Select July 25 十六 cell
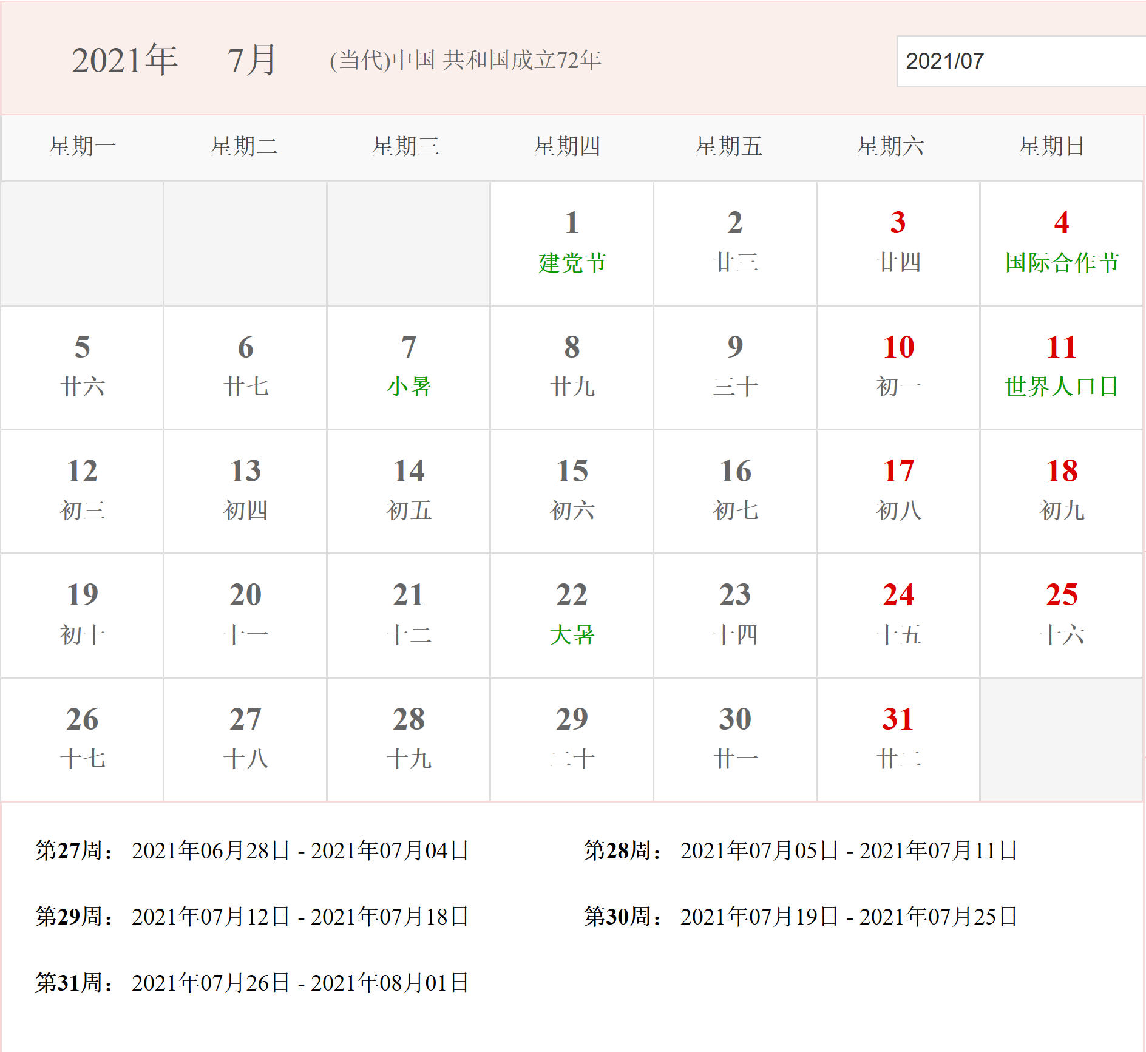Image resolution: width=1146 pixels, height=1052 pixels. tap(1062, 616)
